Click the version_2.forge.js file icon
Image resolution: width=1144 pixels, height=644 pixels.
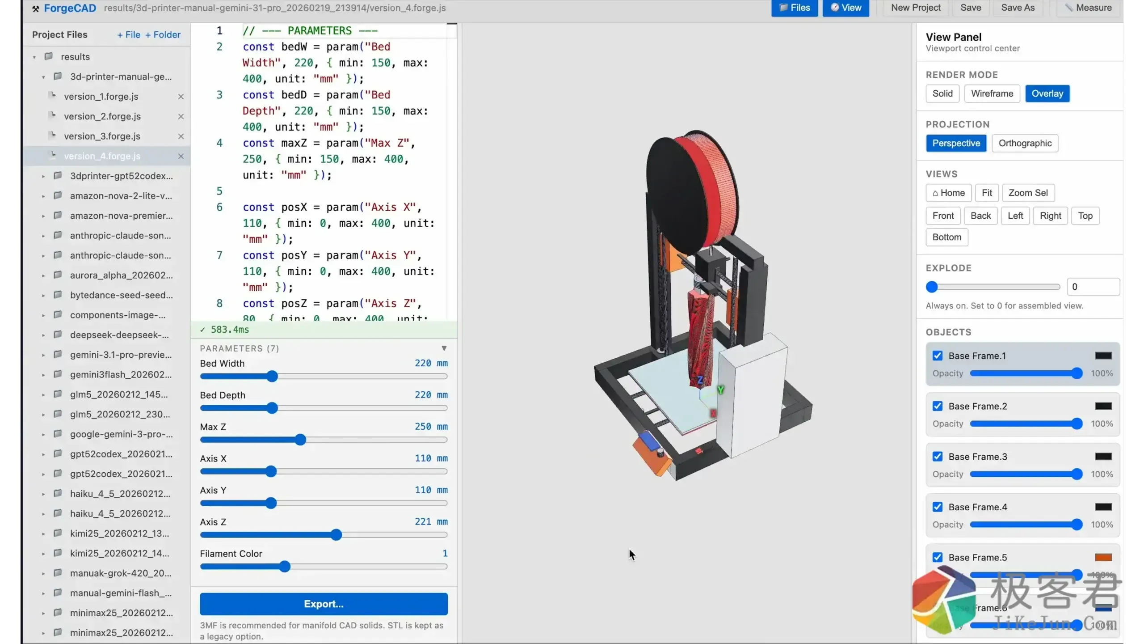[52, 116]
